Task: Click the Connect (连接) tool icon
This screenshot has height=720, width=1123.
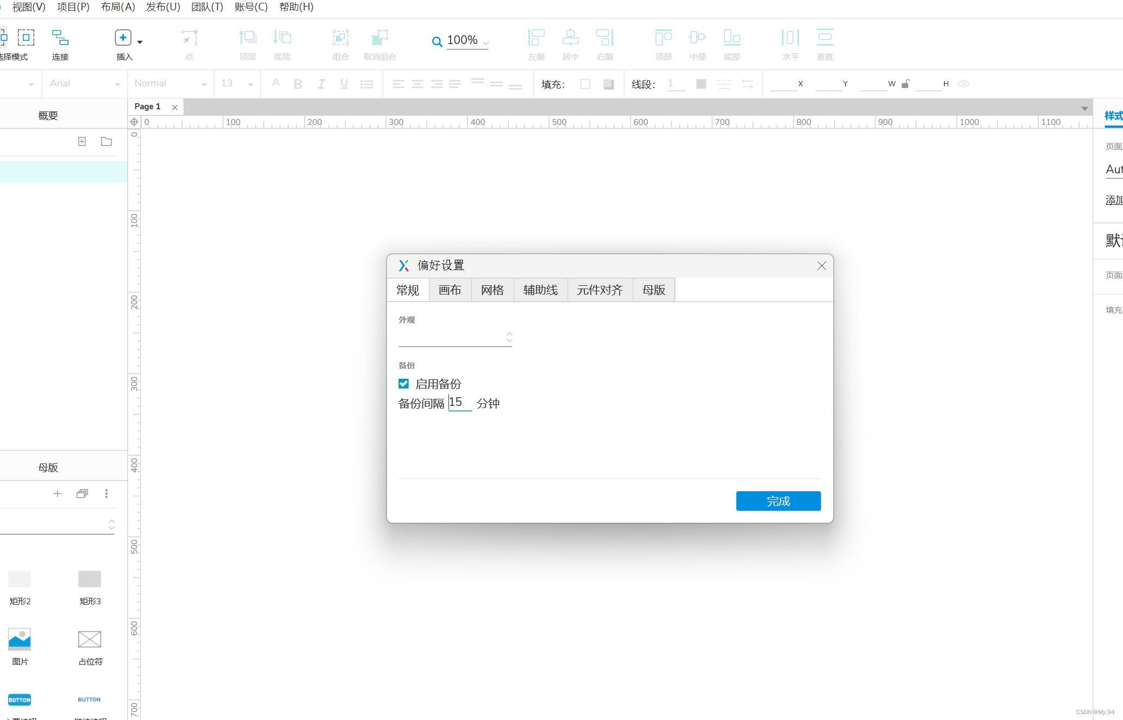Action: (x=60, y=38)
